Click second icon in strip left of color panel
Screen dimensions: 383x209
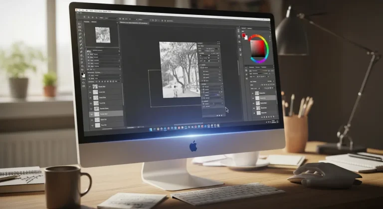239,36
